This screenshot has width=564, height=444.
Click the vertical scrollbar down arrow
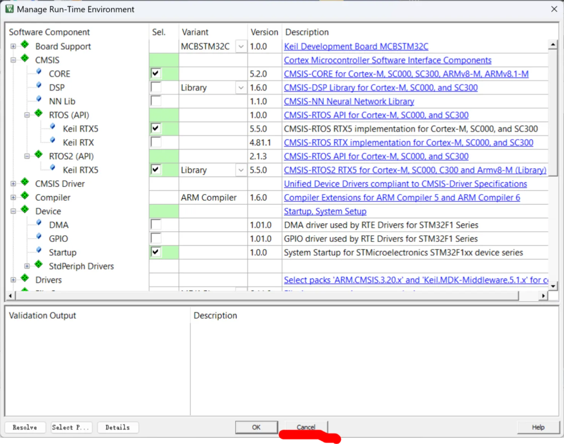pyautogui.click(x=553, y=286)
